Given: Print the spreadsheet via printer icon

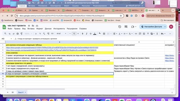Looking at the screenshot, I should (17, 34).
